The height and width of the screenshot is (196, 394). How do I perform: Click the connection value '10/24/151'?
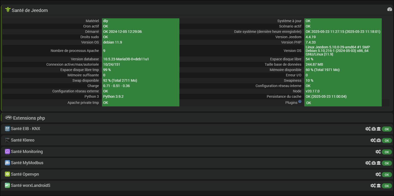[x=112, y=64]
